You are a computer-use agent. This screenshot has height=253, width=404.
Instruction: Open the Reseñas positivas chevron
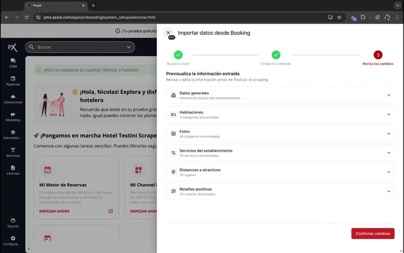pyautogui.click(x=388, y=191)
